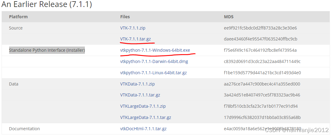This screenshot has height=136, width=333.
Task: Click the highlighted Standalone Python Interface (Installer) label
Action: click(x=47, y=50)
